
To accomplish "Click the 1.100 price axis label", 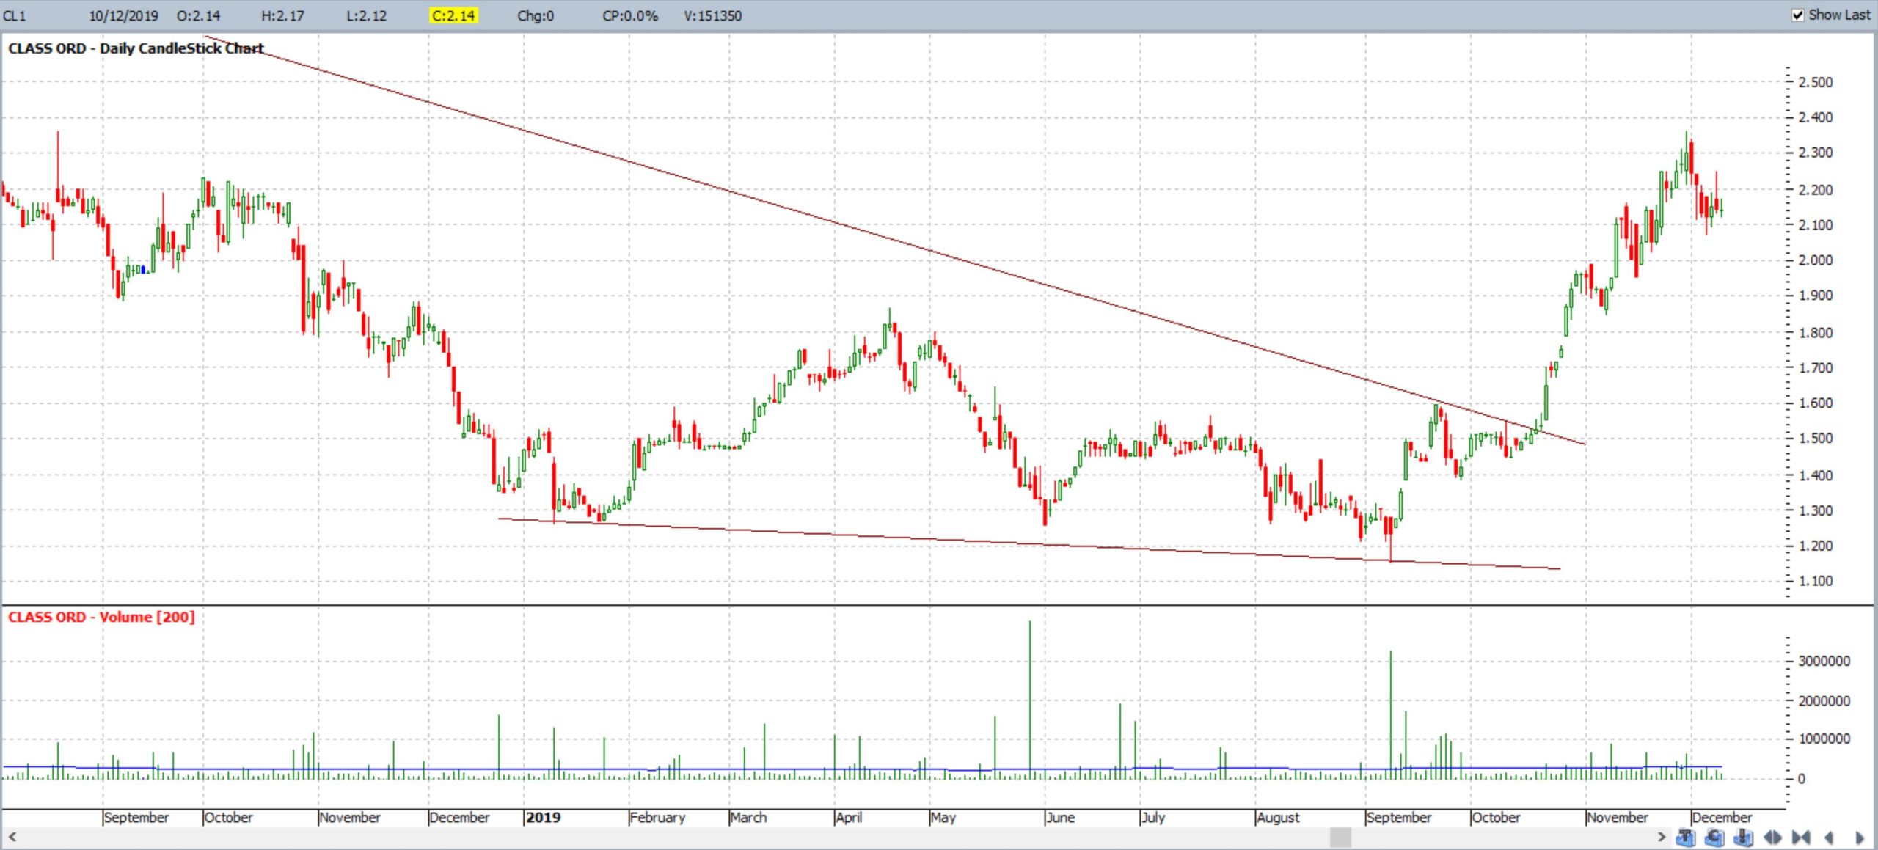I will coord(1816,581).
